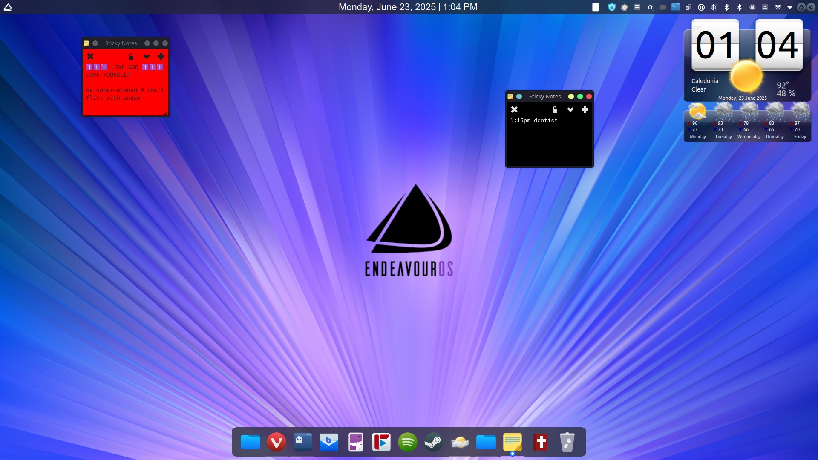
Task: Click the '1:15pm dentist' note text
Action: (533, 121)
